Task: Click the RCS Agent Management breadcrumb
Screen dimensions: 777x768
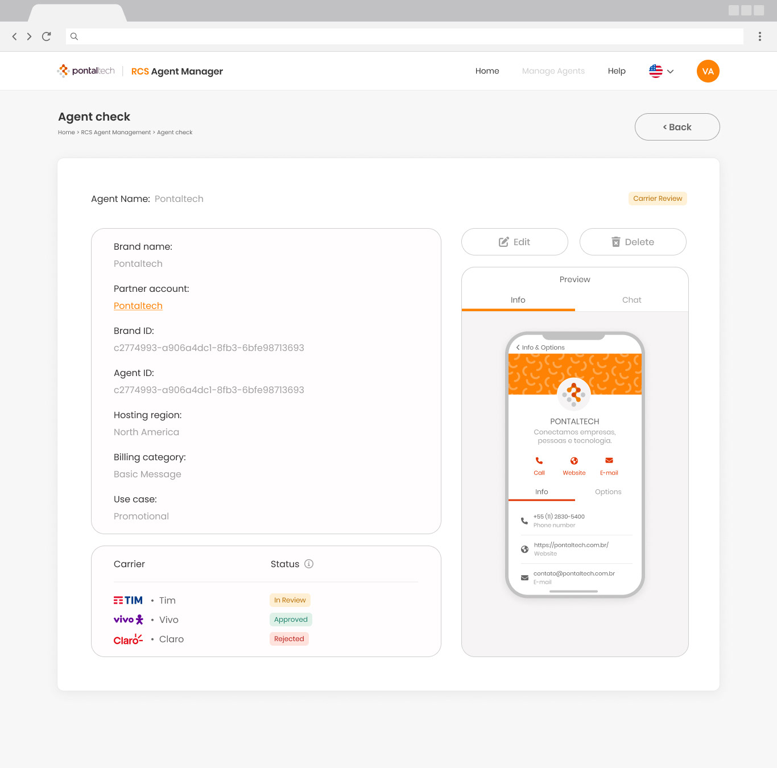Action: point(116,132)
